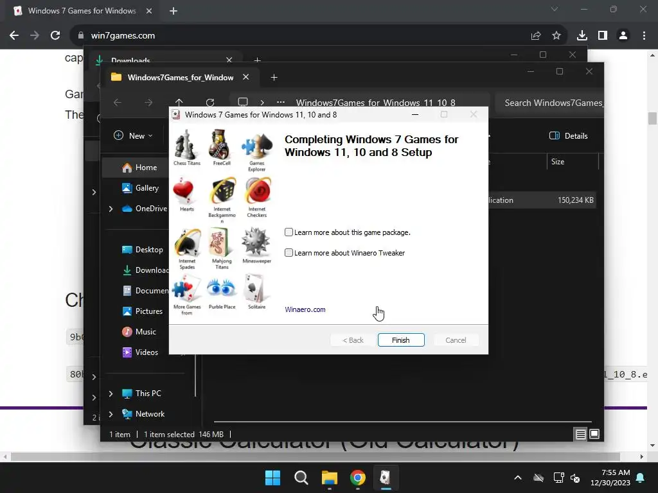Expand the OneDrive tree node
The height and width of the screenshot is (493, 658).
pyautogui.click(x=111, y=209)
